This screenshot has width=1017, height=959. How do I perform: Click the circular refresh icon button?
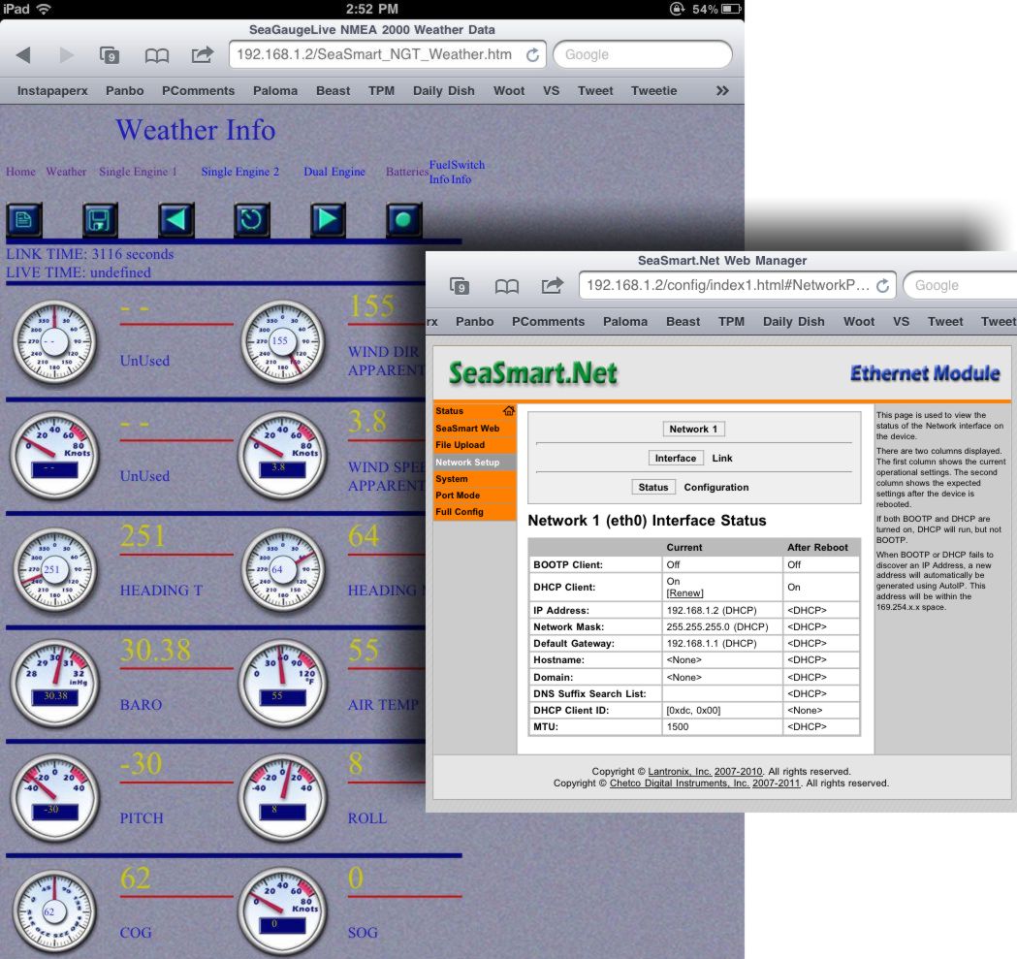(x=252, y=220)
